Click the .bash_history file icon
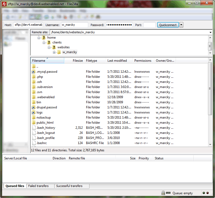The width and height of the screenshot is (215, 198). pos(34,128)
